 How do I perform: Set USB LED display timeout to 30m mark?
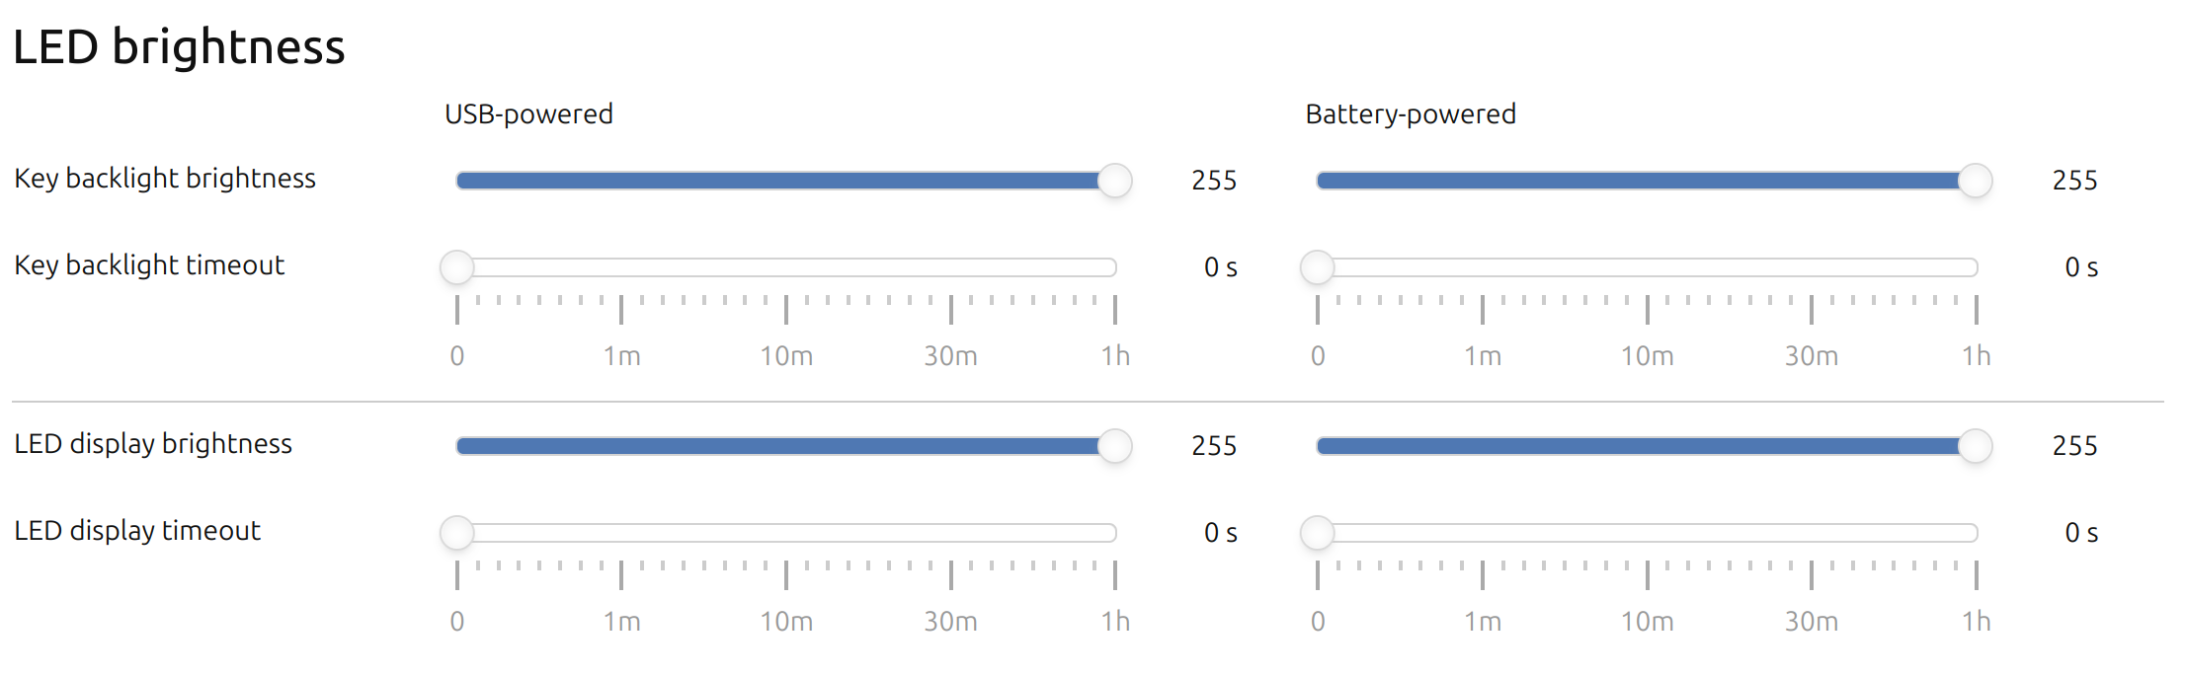[x=951, y=533]
